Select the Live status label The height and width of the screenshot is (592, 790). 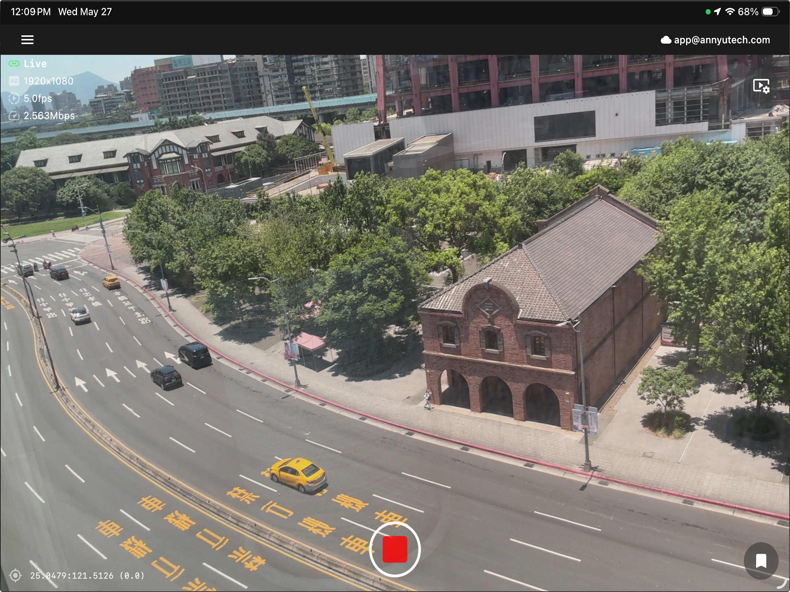(x=35, y=64)
